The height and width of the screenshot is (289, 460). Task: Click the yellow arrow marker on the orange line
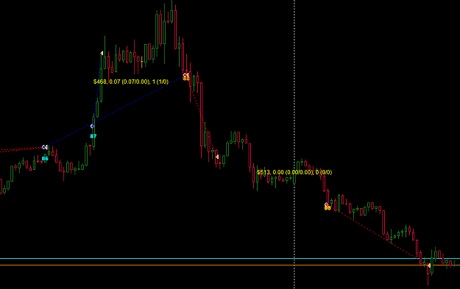pyautogui.click(x=429, y=265)
